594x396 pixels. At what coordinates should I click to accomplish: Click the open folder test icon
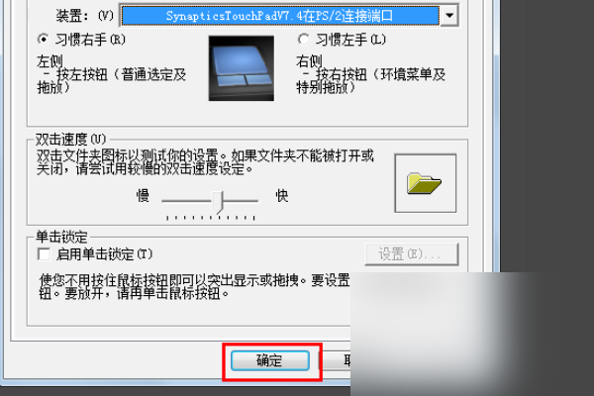point(424,184)
